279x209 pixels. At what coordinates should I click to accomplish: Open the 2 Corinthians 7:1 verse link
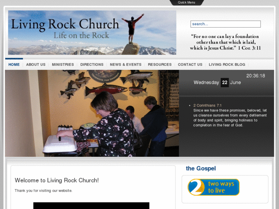coord(207,105)
